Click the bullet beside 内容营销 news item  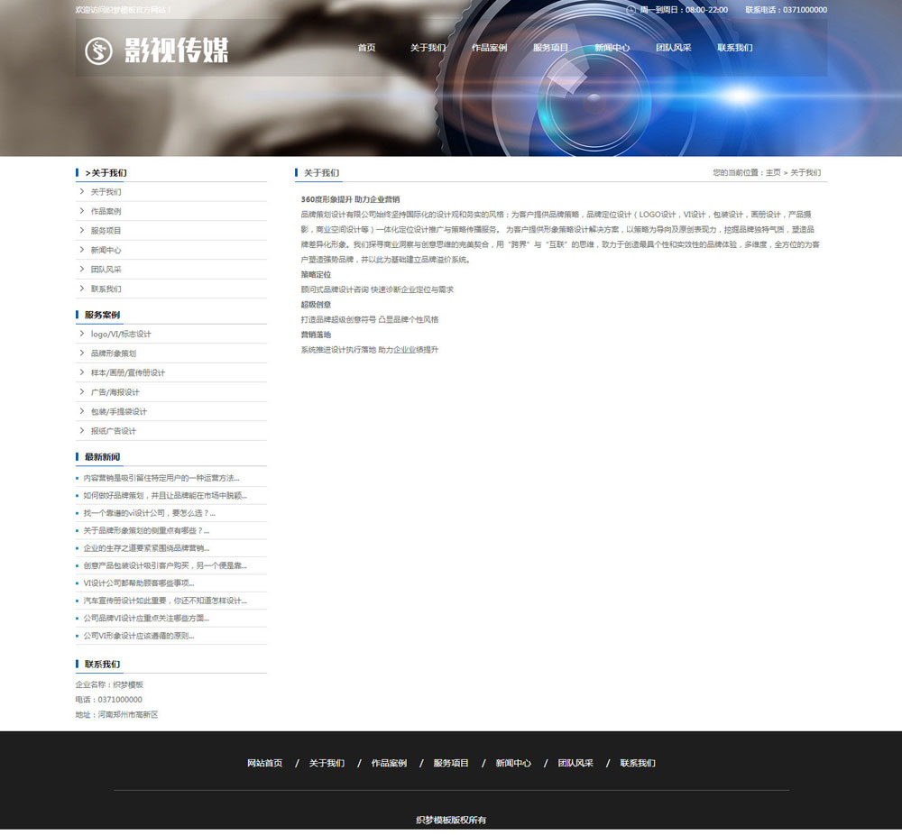78,479
